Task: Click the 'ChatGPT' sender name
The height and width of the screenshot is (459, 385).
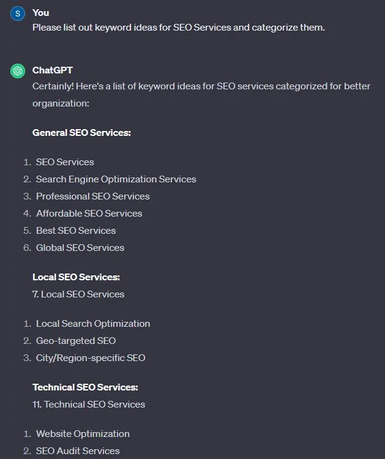Action: (53, 70)
